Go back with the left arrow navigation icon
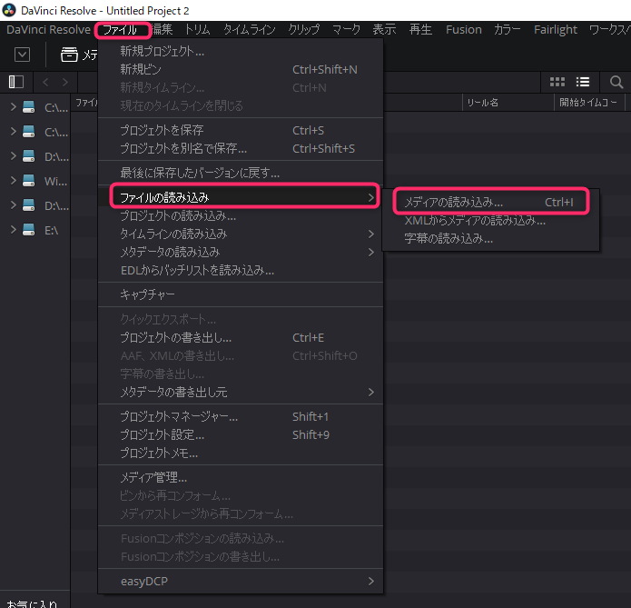The height and width of the screenshot is (608, 631). pos(45,82)
